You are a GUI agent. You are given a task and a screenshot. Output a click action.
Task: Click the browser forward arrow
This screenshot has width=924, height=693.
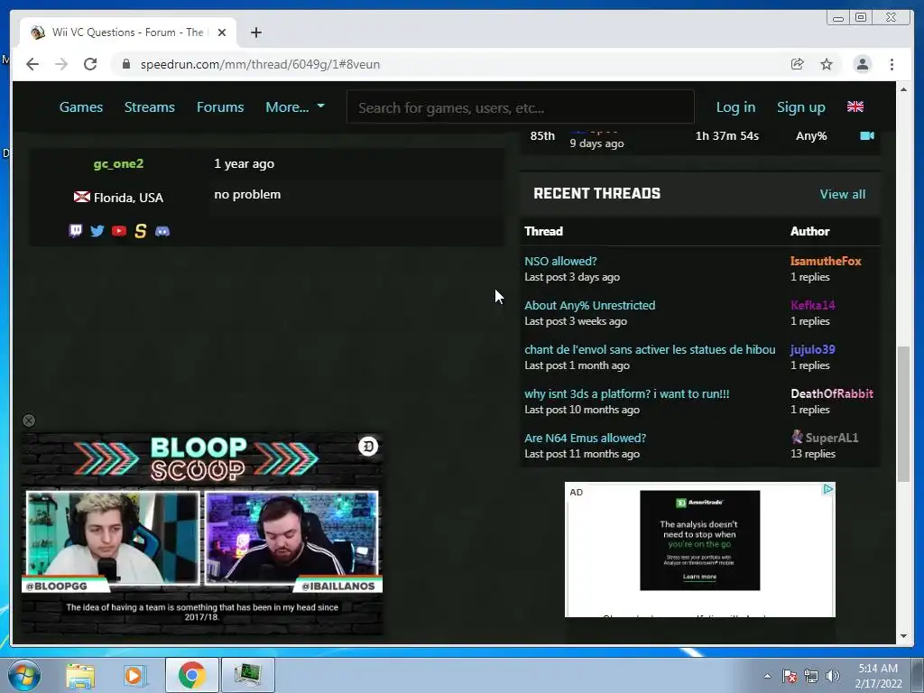(61, 64)
